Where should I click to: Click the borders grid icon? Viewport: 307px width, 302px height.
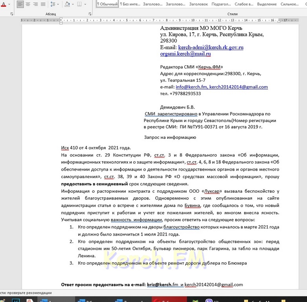point(79,4)
